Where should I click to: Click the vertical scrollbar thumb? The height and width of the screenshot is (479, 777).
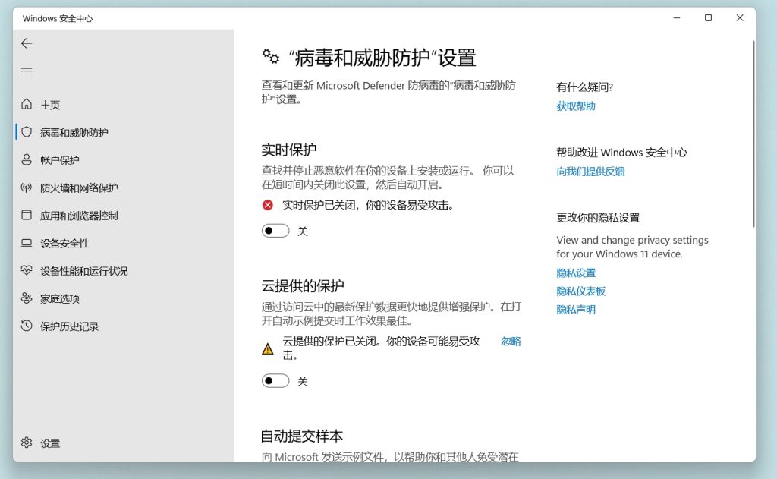[x=753, y=134]
